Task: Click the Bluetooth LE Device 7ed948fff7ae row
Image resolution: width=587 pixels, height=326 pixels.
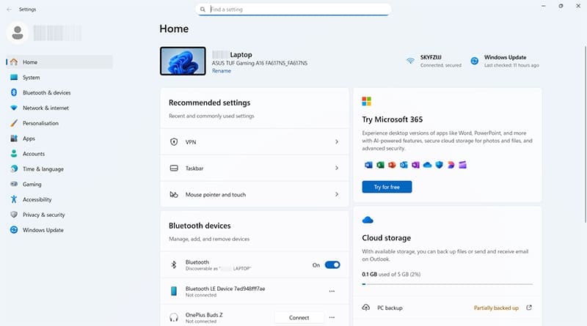Action: tap(254, 292)
